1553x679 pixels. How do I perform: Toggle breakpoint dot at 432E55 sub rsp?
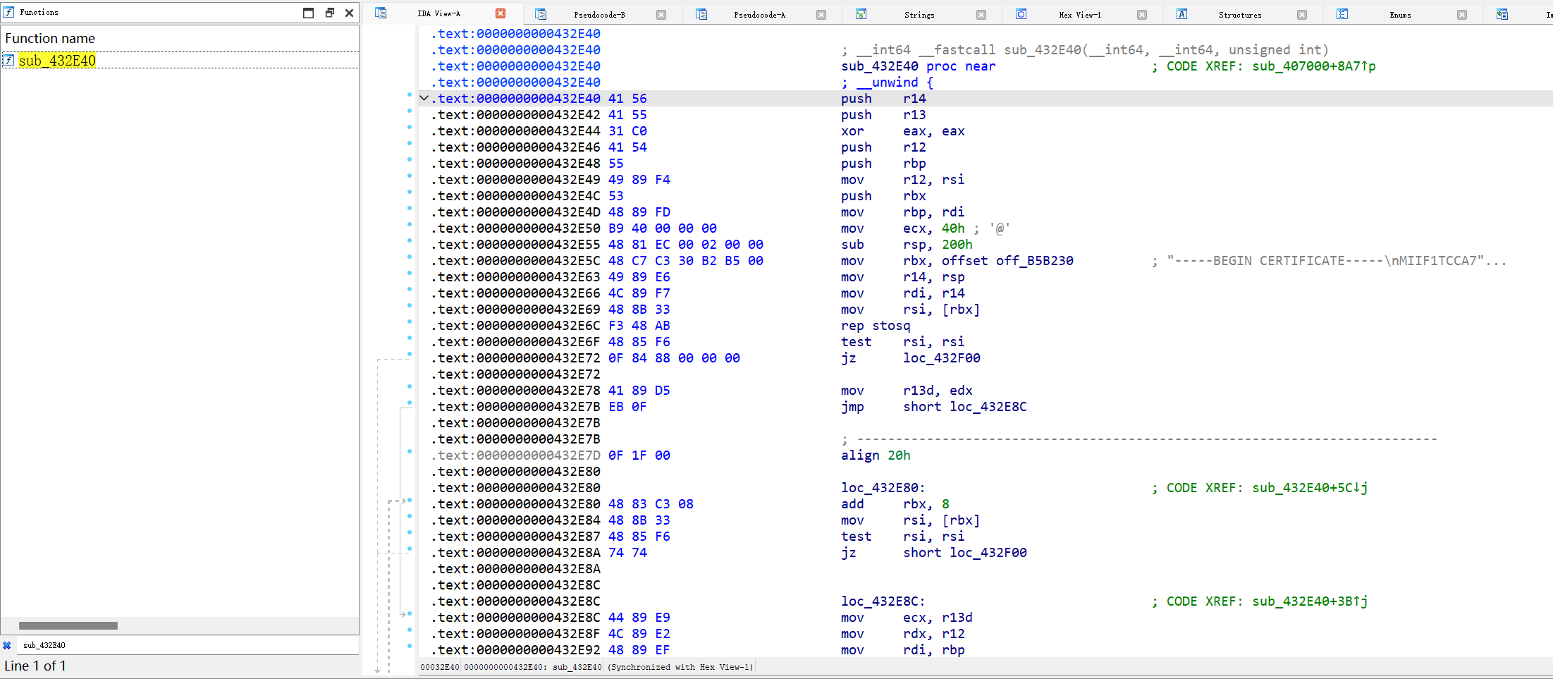(x=410, y=240)
